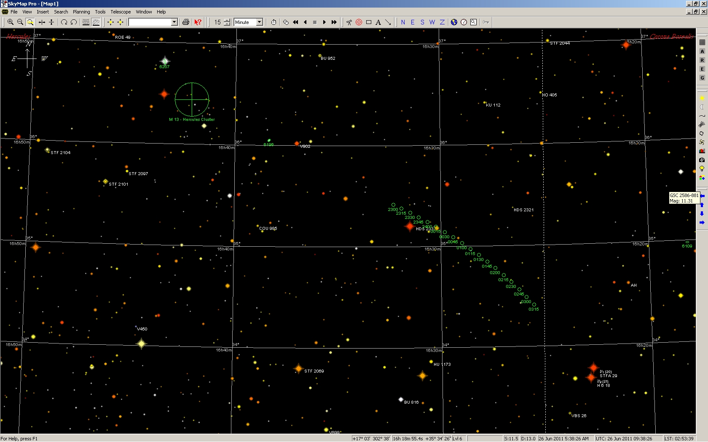708x442 pixels.
Task: Click the key icon in toolbar
Action: click(486, 22)
